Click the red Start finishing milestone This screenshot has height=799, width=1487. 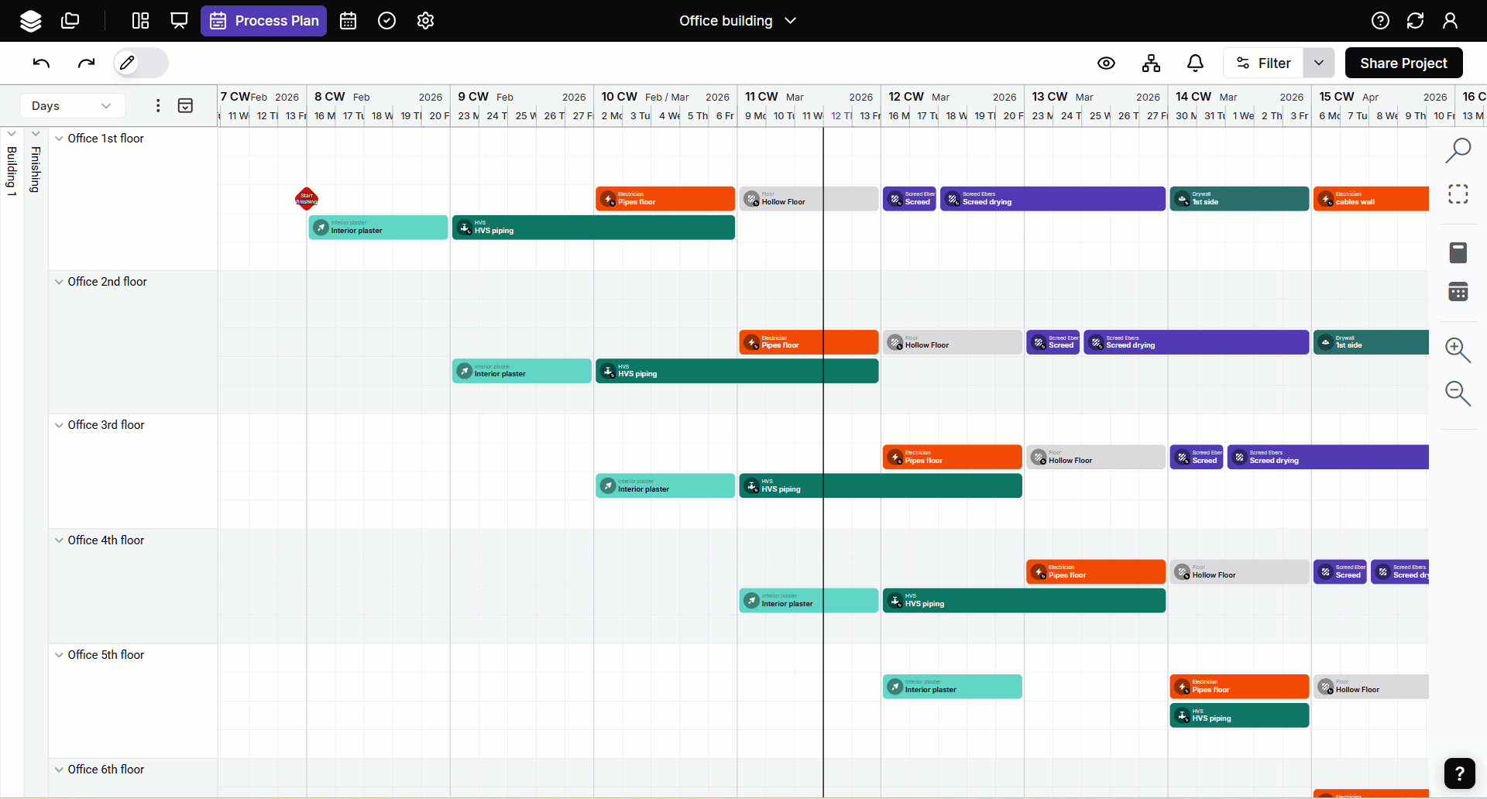pos(307,199)
